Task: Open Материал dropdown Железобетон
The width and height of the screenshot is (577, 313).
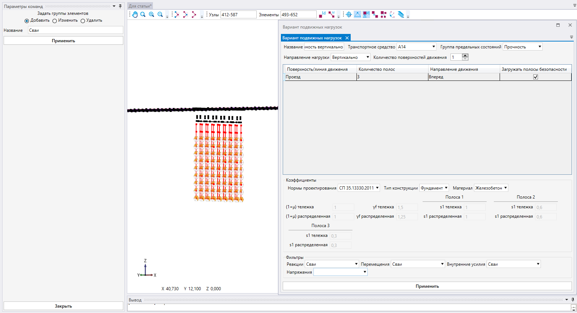Action: [x=491, y=188]
